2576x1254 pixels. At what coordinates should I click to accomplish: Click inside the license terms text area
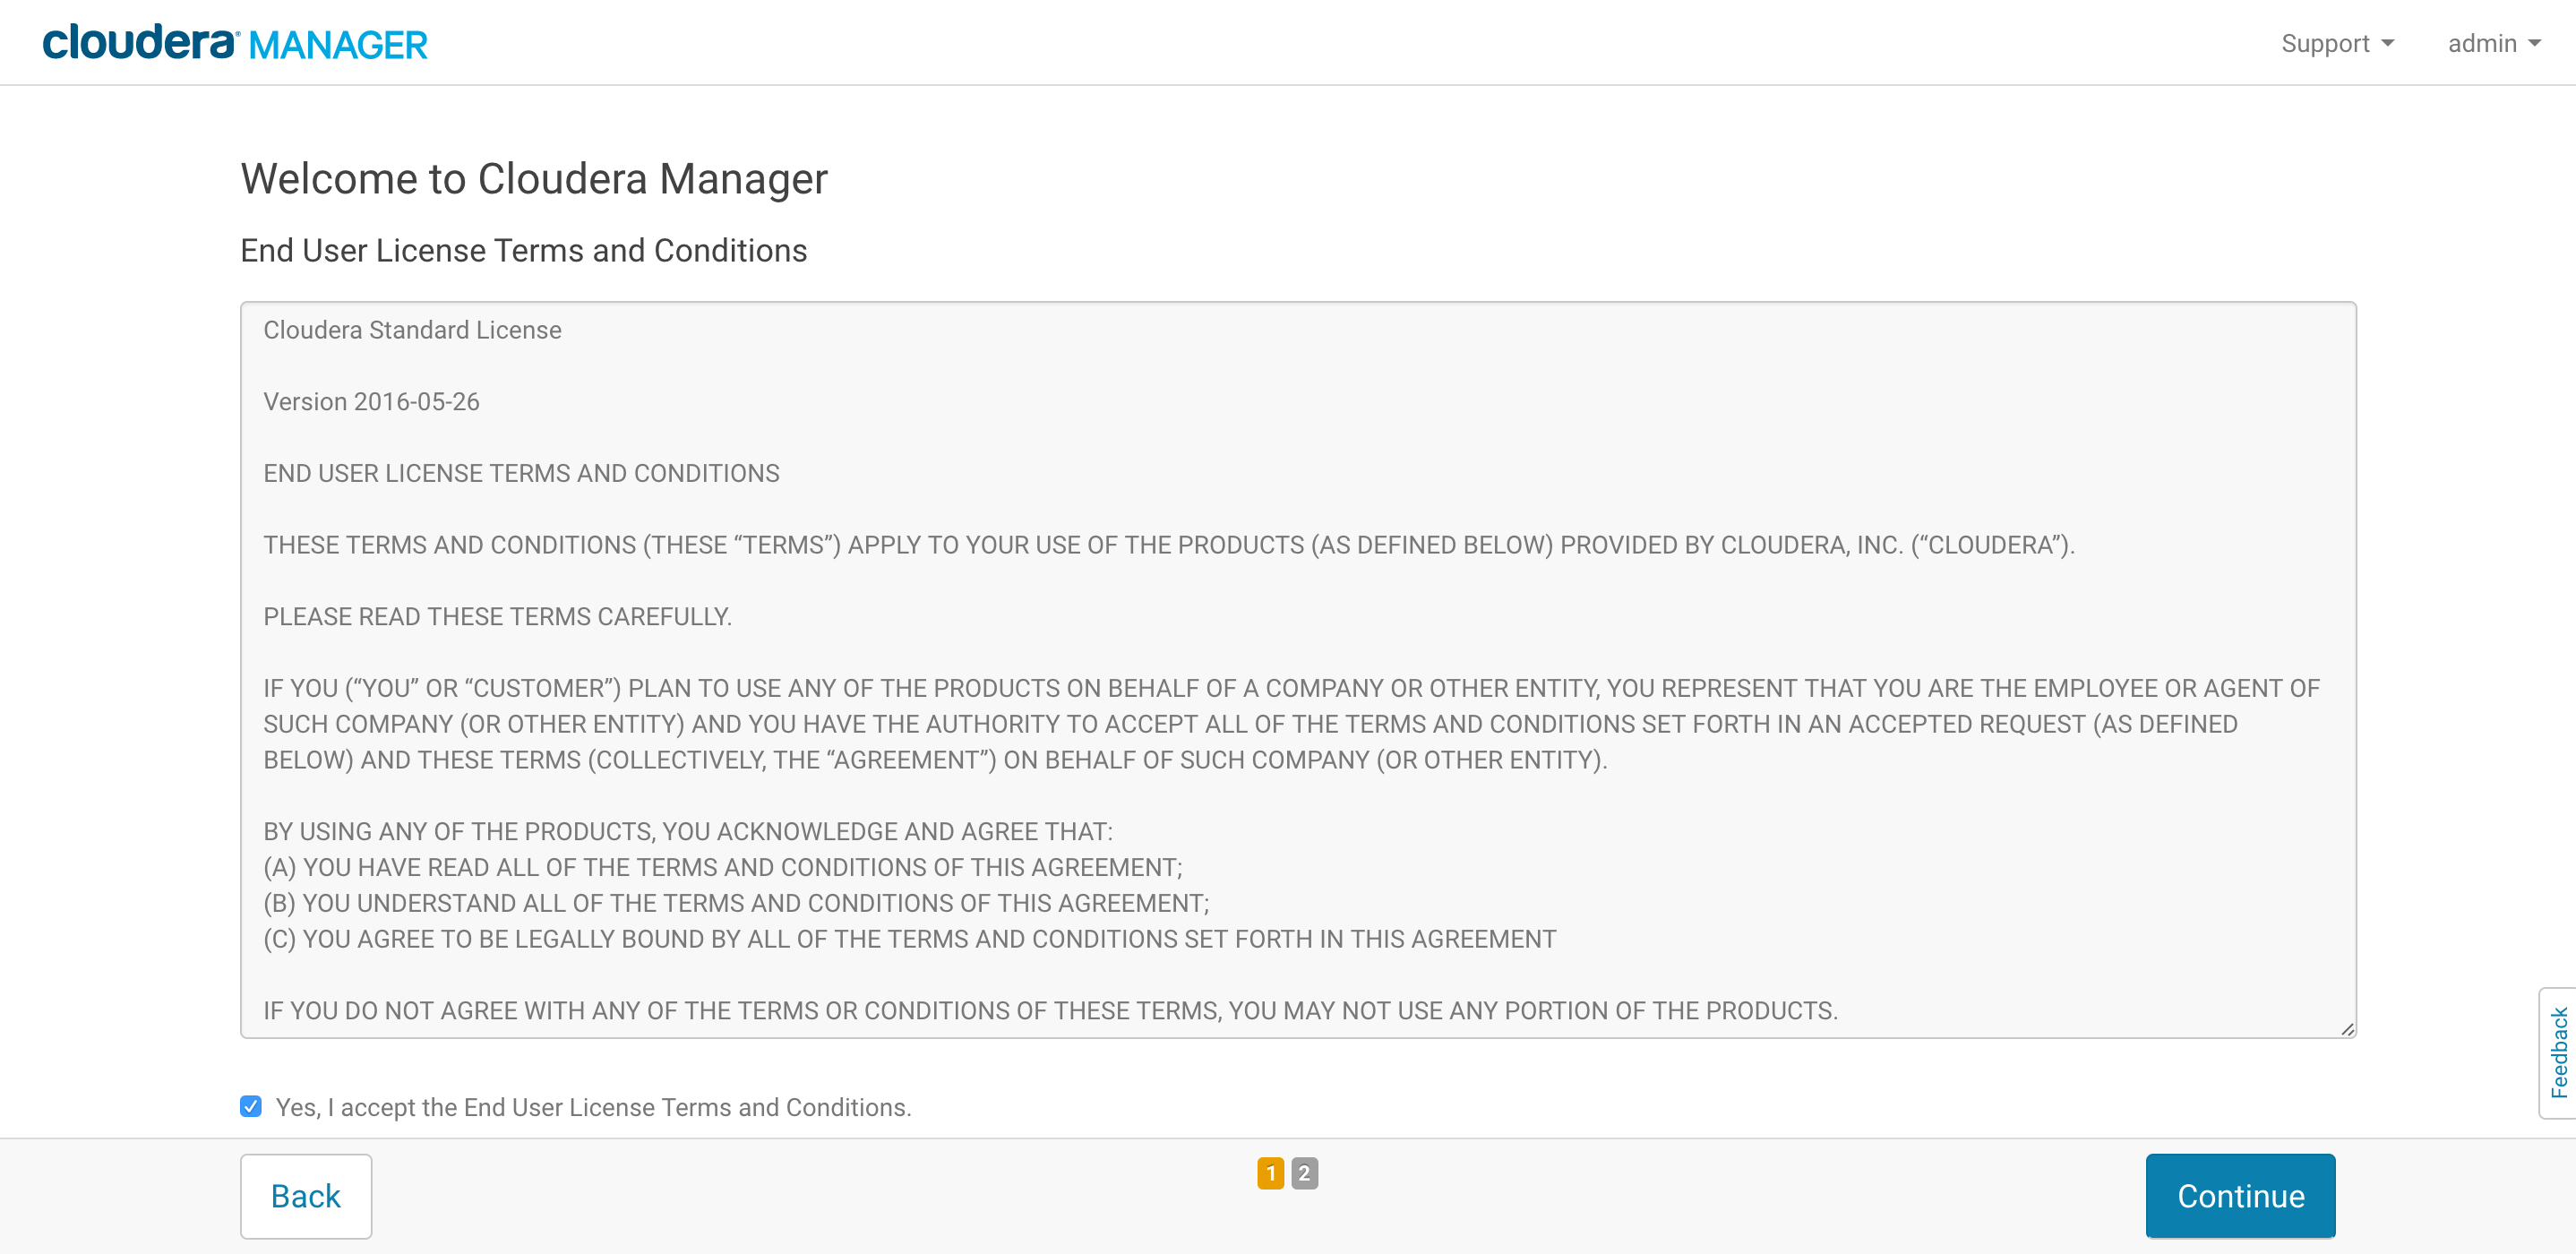click(1298, 669)
